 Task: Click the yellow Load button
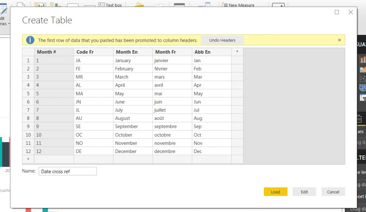click(x=275, y=192)
